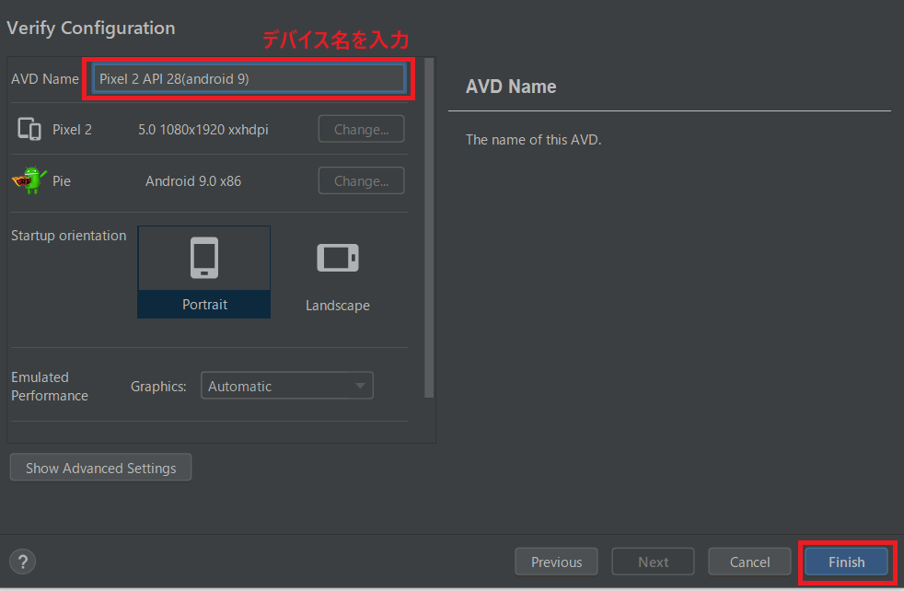Click Change button for Pie system image

point(362,181)
